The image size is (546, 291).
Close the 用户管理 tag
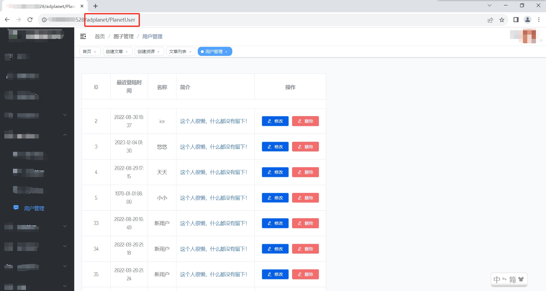(226, 52)
